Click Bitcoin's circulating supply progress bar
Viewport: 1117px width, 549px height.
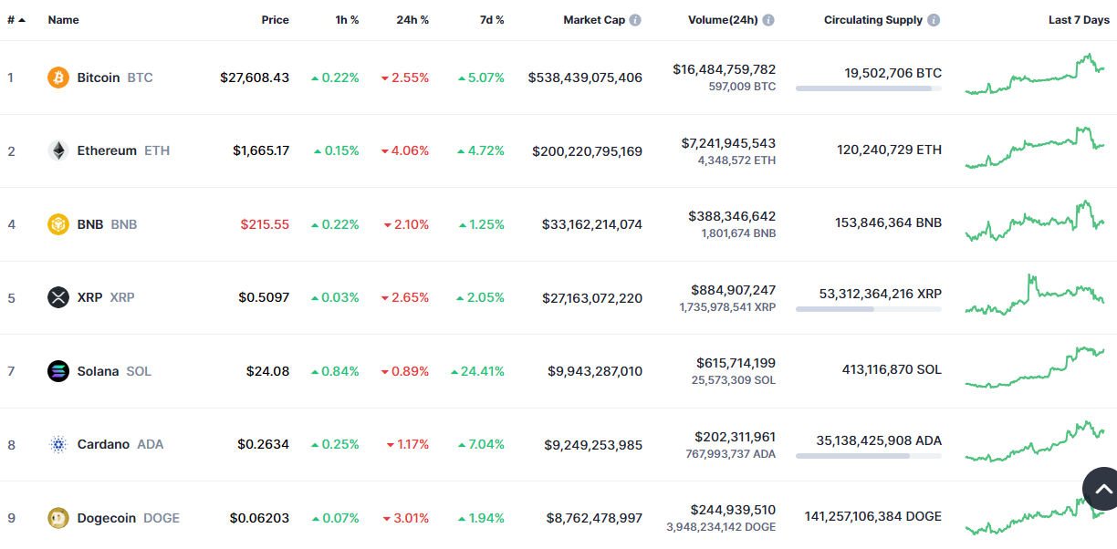(869, 88)
